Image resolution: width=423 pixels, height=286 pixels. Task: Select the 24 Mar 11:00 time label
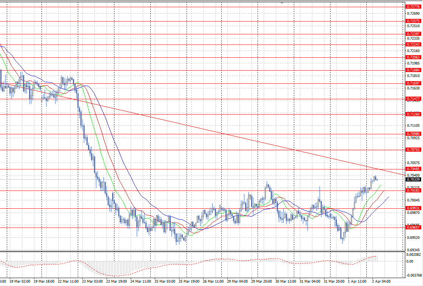[140, 281]
